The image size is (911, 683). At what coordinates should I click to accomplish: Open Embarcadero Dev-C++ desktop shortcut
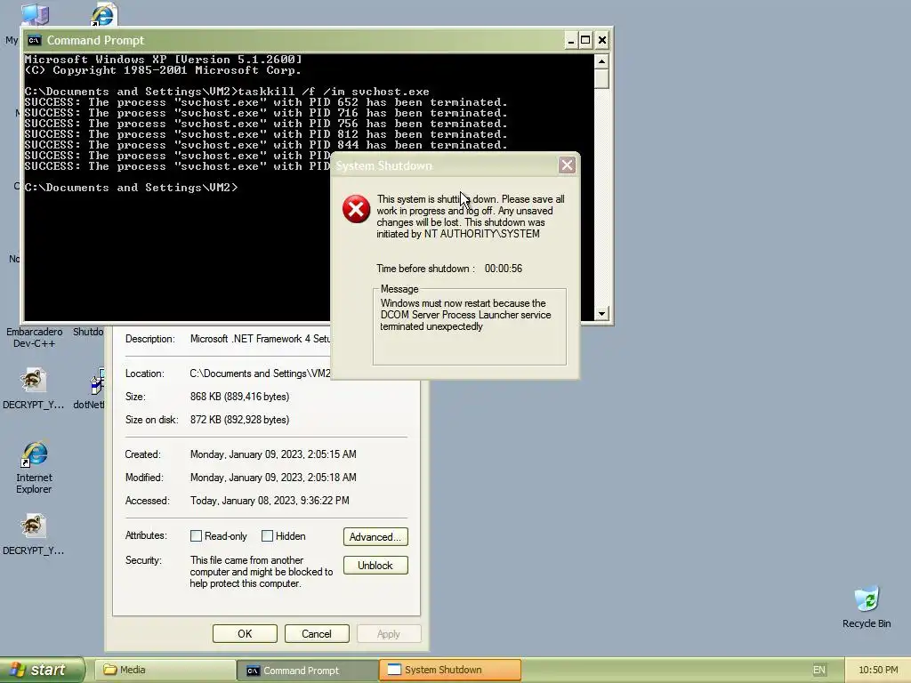tap(35, 337)
